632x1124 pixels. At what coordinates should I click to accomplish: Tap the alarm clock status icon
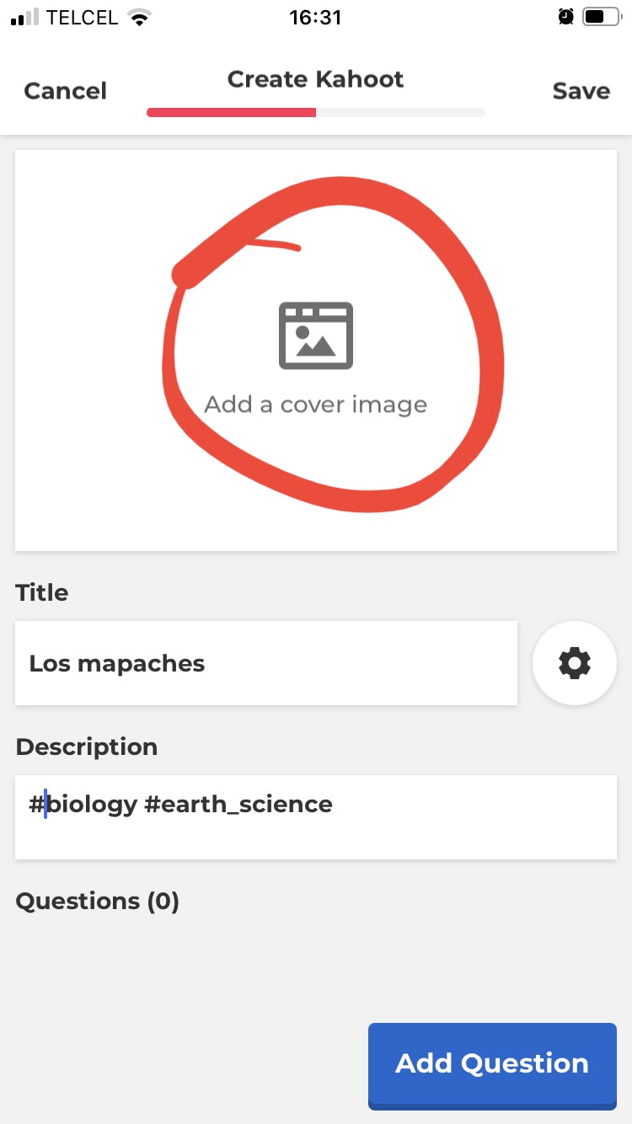coord(566,17)
